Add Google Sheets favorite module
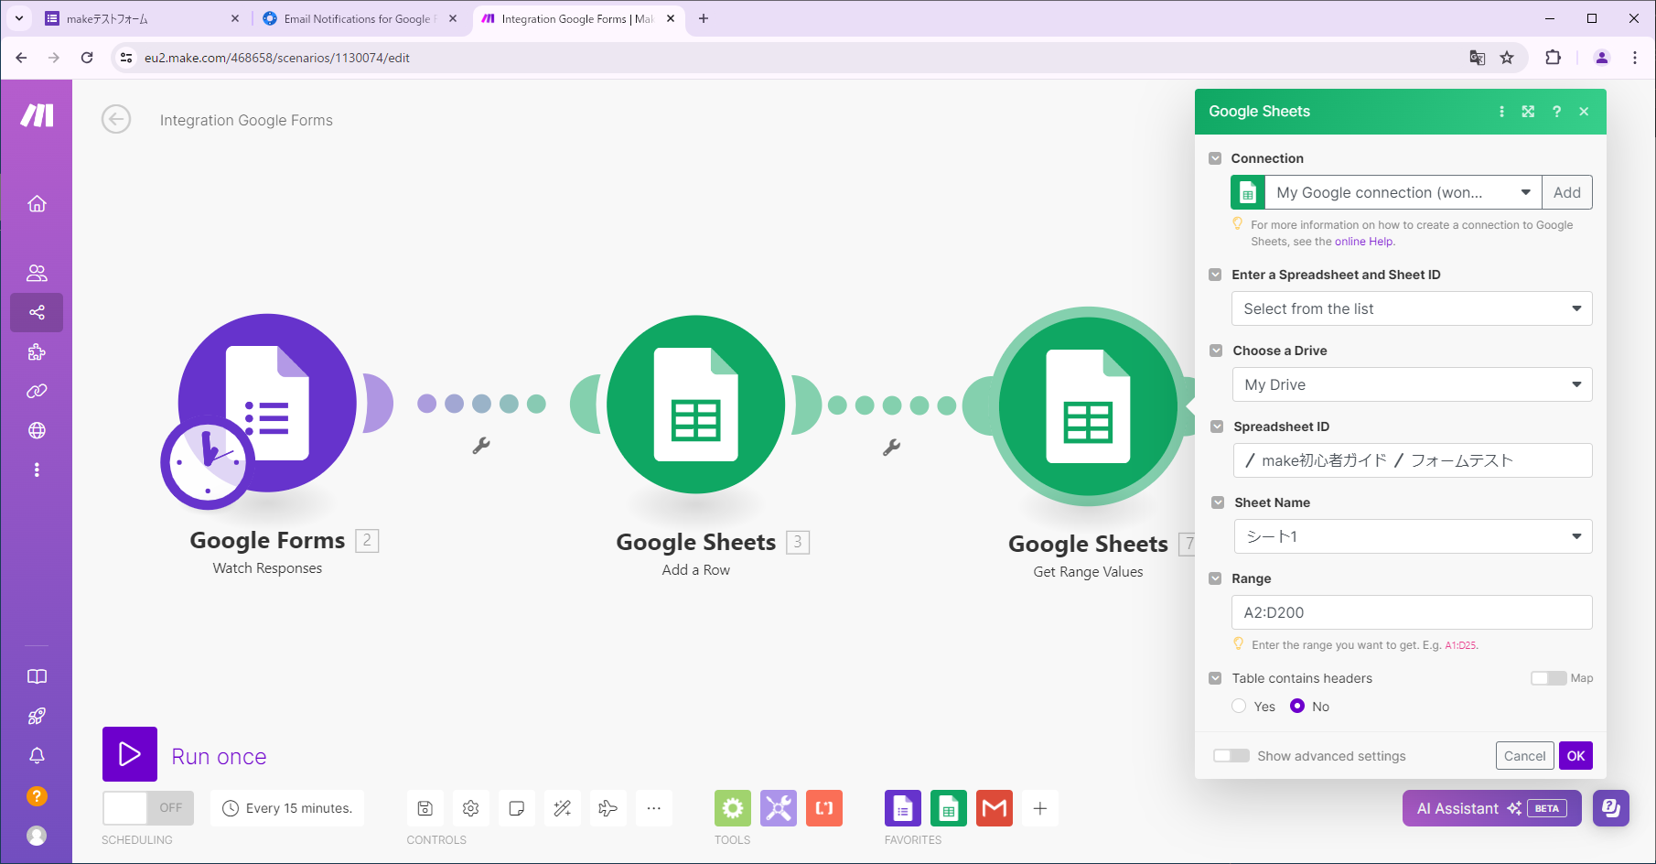 pyautogui.click(x=949, y=808)
